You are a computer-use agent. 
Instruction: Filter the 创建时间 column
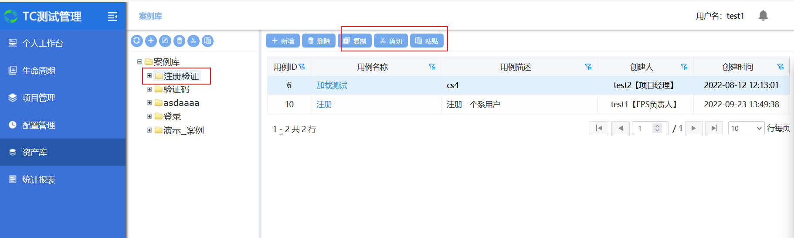780,67
